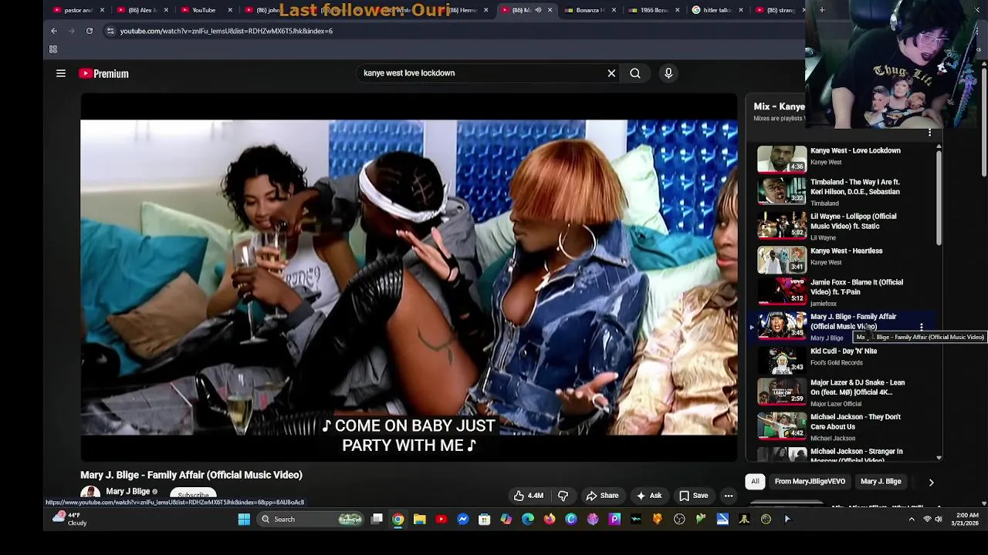The image size is (988, 555).
Task: Open the apps grid in bookmarks bar
Action: (x=53, y=49)
